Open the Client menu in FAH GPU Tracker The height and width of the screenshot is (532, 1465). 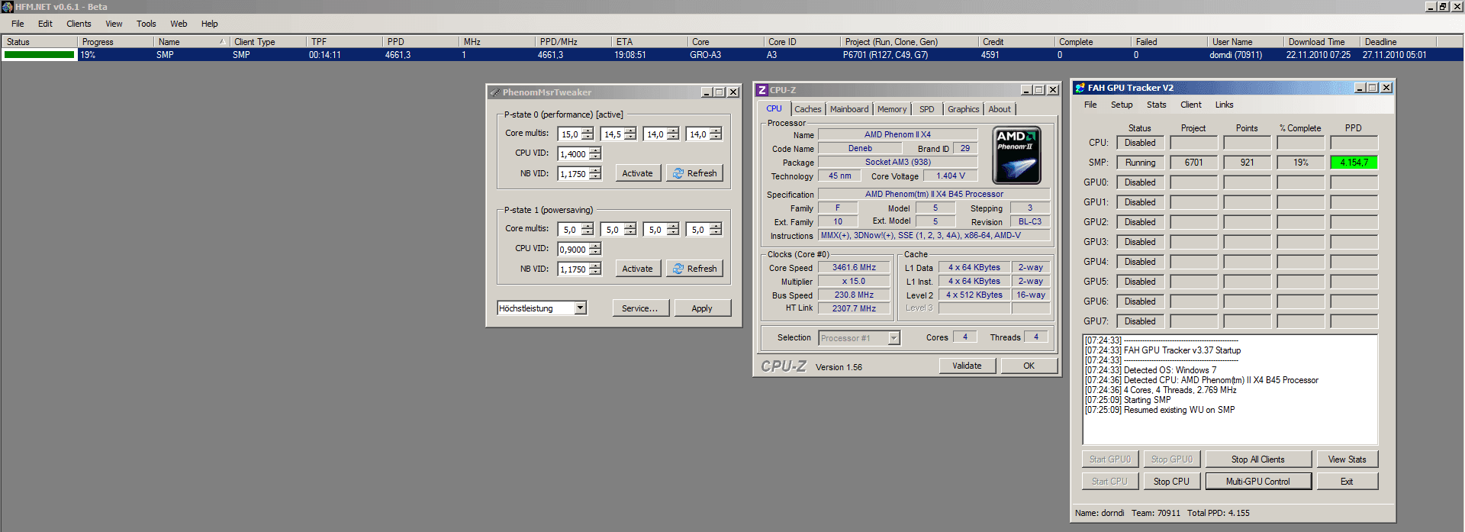1190,105
